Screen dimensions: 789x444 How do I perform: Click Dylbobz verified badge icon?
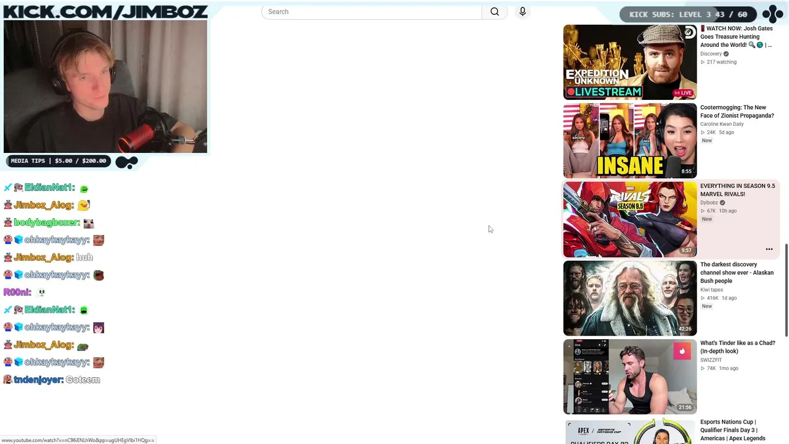[722, 203]
